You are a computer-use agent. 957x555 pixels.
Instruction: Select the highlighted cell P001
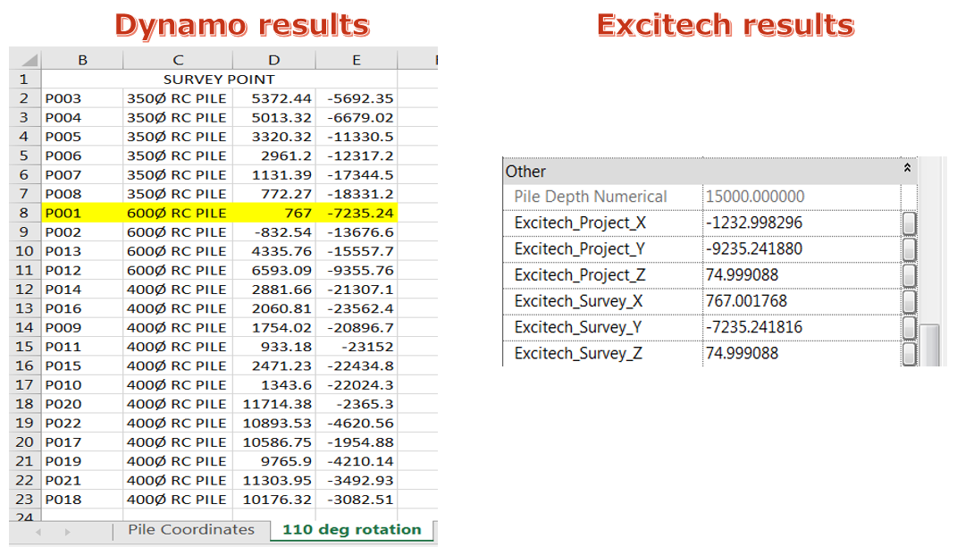click(82, 213)
